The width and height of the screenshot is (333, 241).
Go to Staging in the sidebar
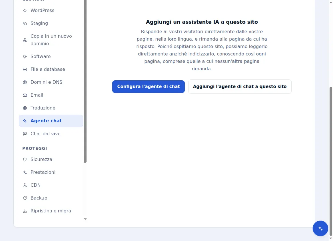pyautogui.click(x=51, y=23)
